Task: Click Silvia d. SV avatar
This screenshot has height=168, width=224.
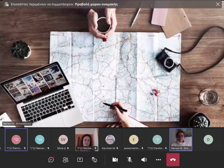Action: pyautogui.click(x=63, y=139)
